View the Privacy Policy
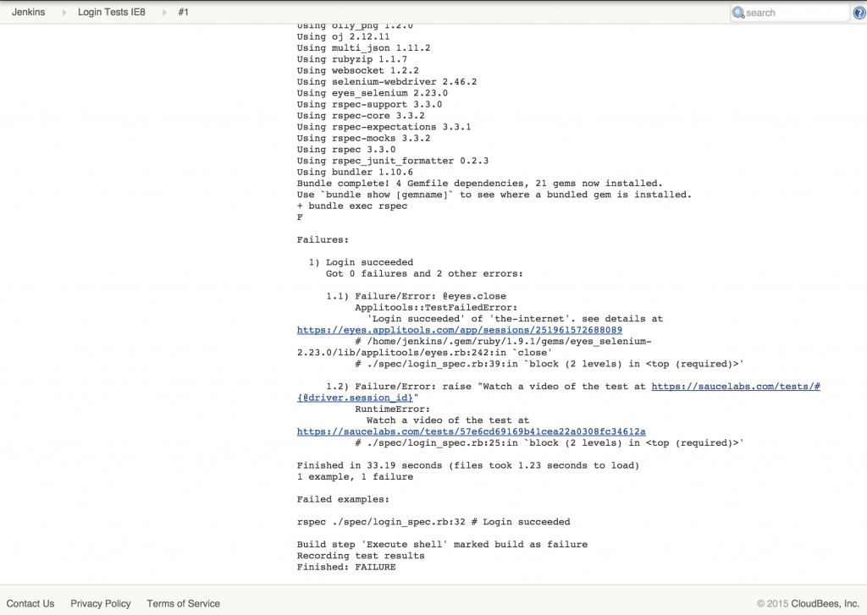 point(100,603)
